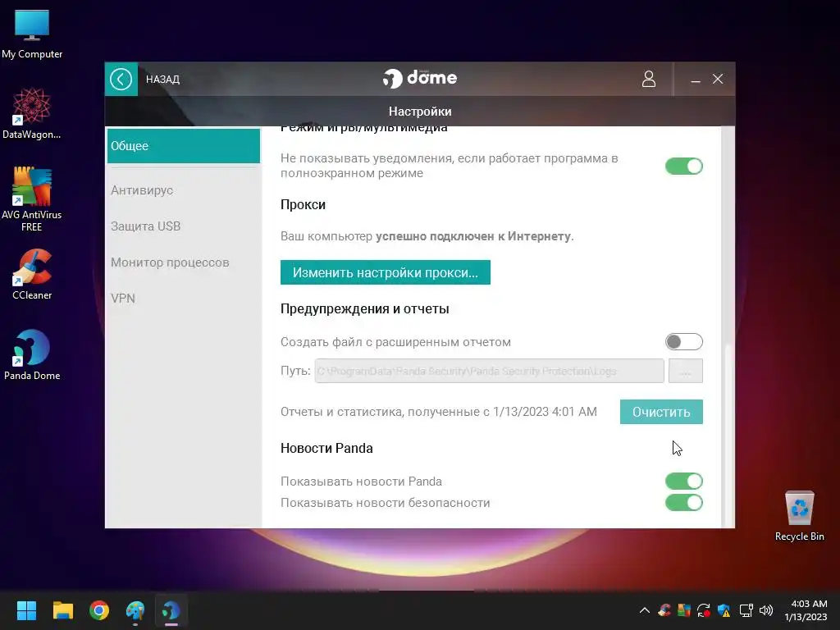Open the volume speaker tray icon
This screenshot has width=840, height=630.
click(766, 610)
